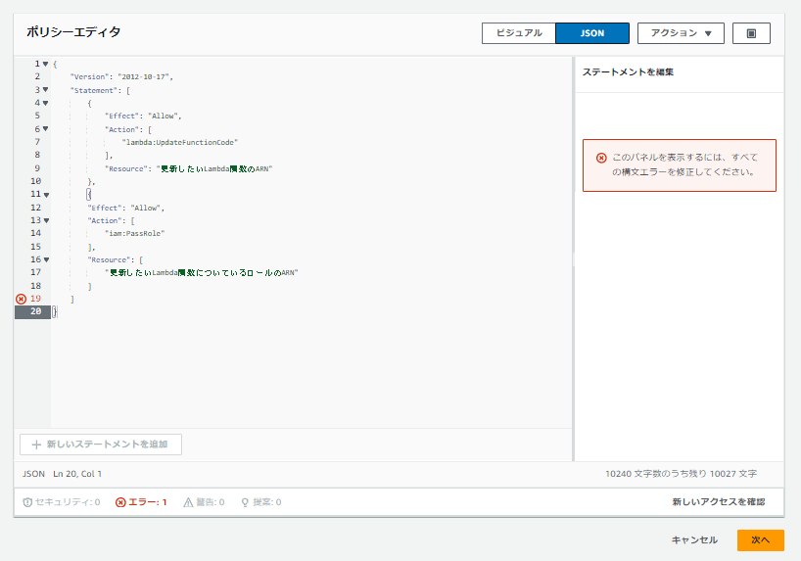Click the error icon on line 19

[21, 299]
